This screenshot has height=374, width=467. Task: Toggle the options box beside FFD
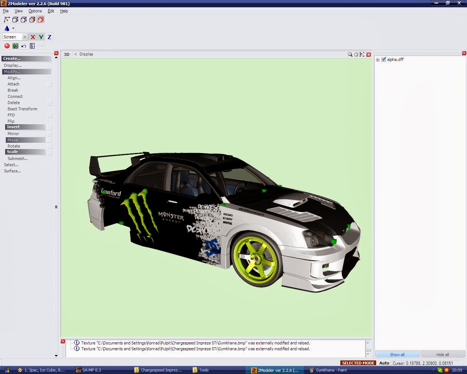click(x=50, y=115)
